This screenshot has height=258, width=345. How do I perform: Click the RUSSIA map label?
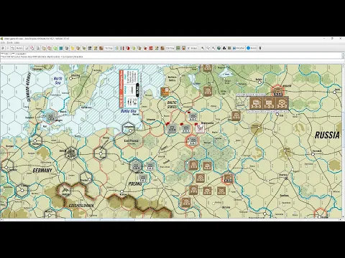(x=327, y=135)
